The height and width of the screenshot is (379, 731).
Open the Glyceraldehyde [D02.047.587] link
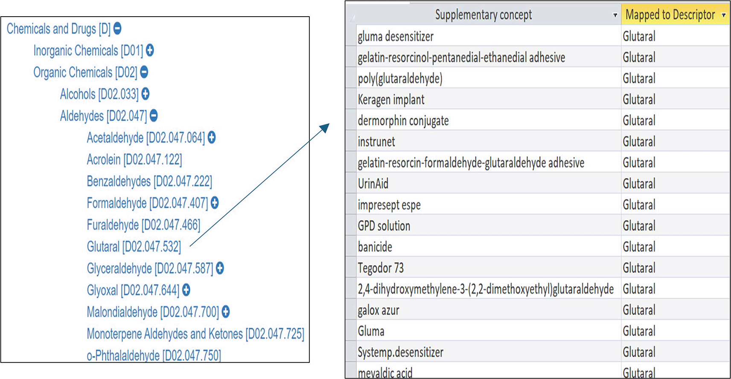click(x=150, y=268)
